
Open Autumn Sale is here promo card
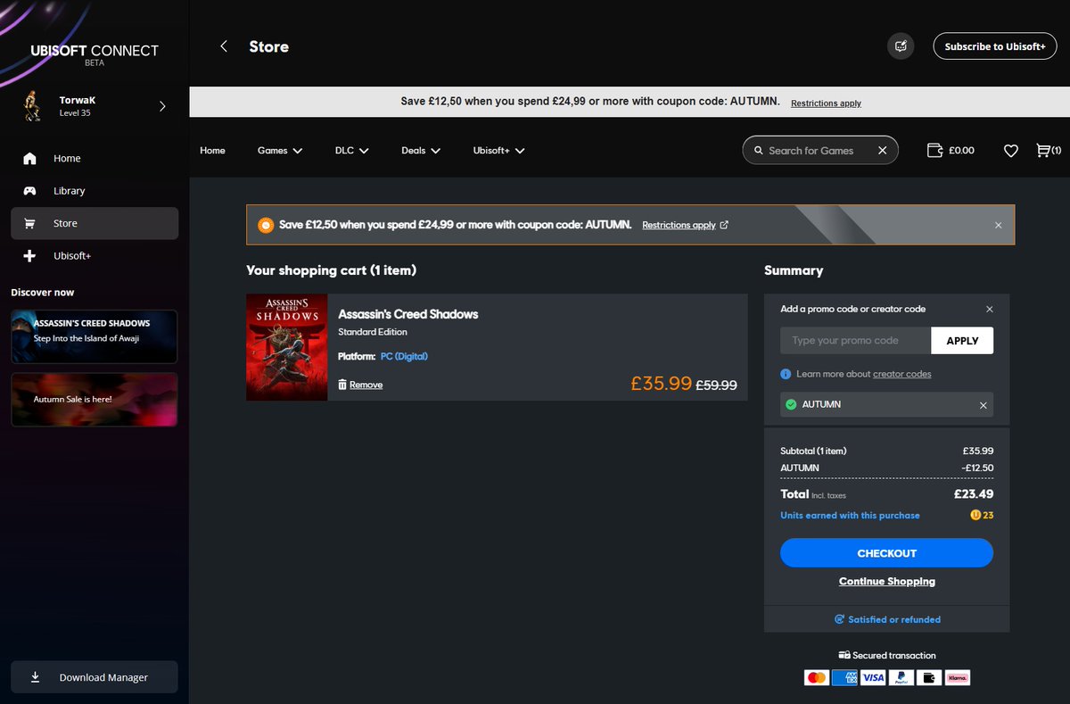tap(94, 399)
